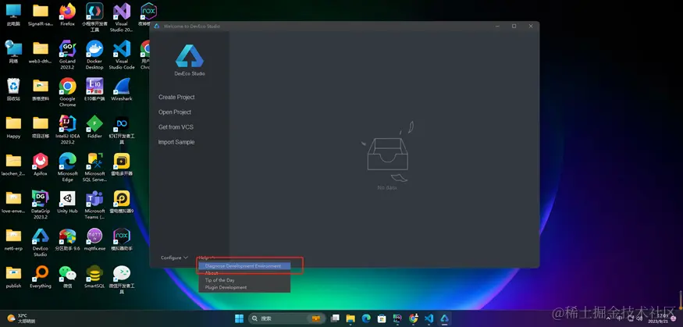Open mqttfx.exe desktop icon
Image resolution: width=683 pixels, height=327 pixels.
(94, 240)
